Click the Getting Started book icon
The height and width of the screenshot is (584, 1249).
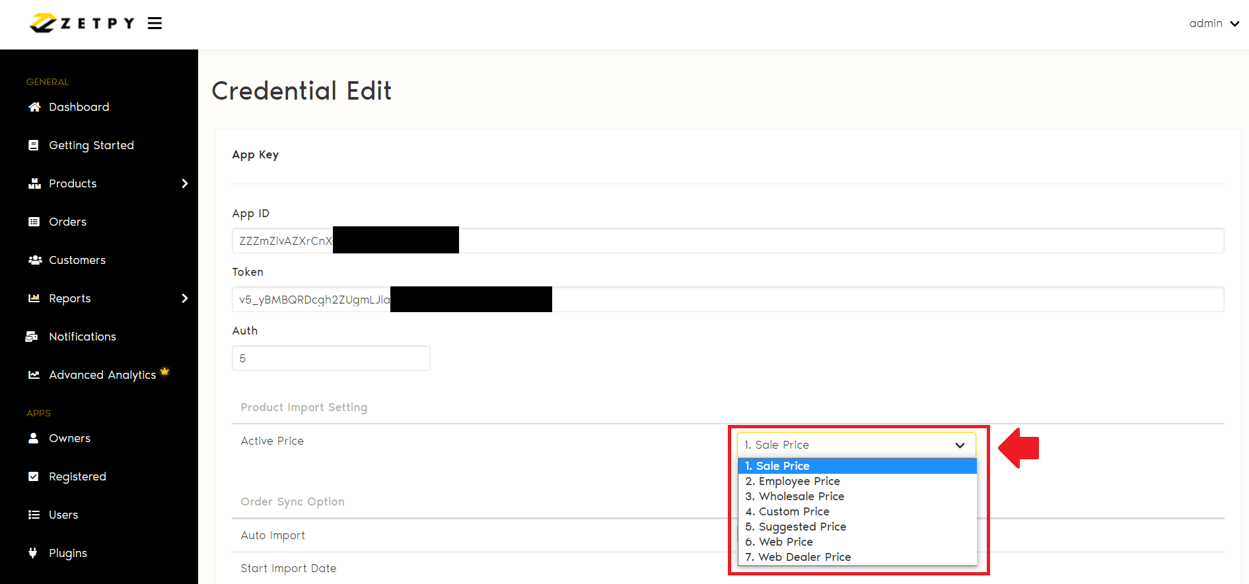click(x=34, y=145)
